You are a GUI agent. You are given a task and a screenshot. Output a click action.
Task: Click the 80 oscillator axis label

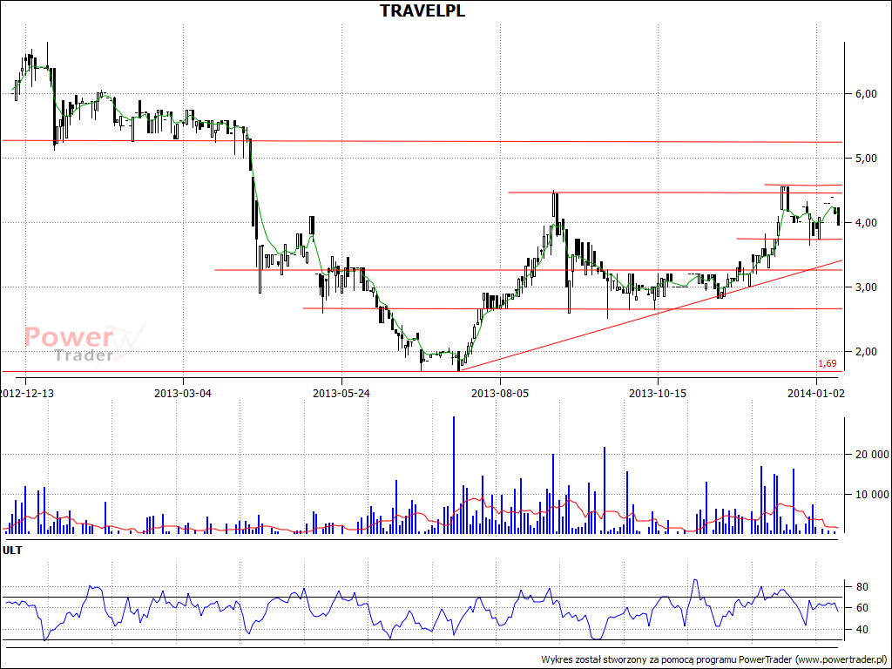[x=862, y=587]
